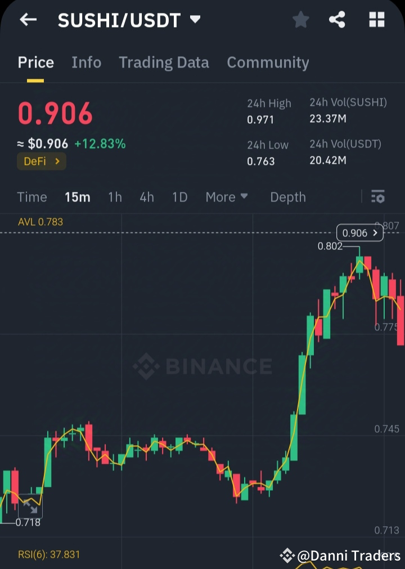Click the grid layout icon top right
The height and width of the screenshot is (569, 405).
pos(376,19)
